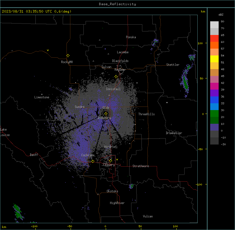Viewport: 235px width, 230px height.
Task: Click the -50 tick on the right axis
Action: pyautogui.click(x=200, y=149)
